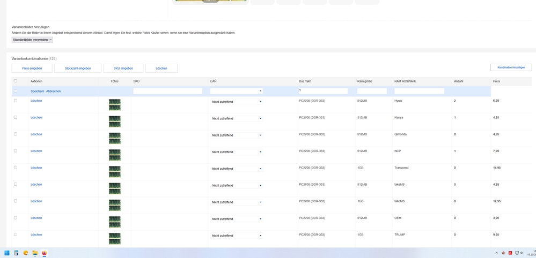Open the EAN dropdown in the Transcend row
Screen dimensions: 536x258
[x=237, y=169]
